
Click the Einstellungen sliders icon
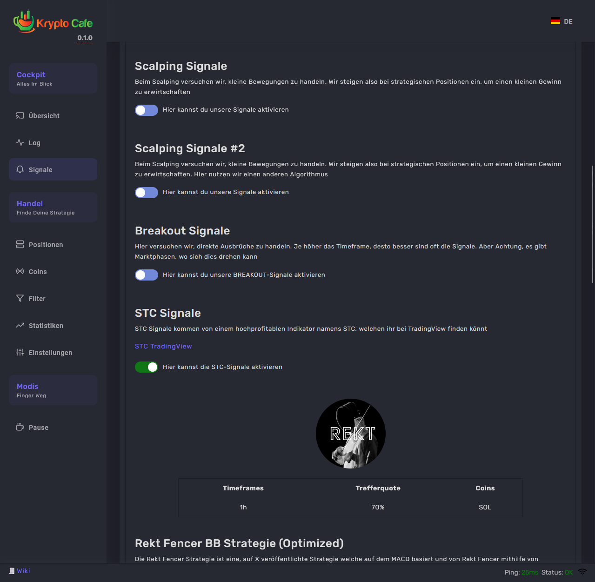point(20,352)
